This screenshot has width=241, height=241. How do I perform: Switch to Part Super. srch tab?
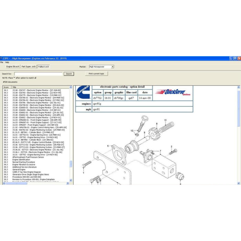coord(29,66)
